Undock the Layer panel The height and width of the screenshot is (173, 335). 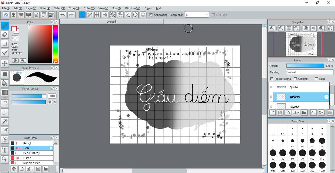(x=328, y=60)
